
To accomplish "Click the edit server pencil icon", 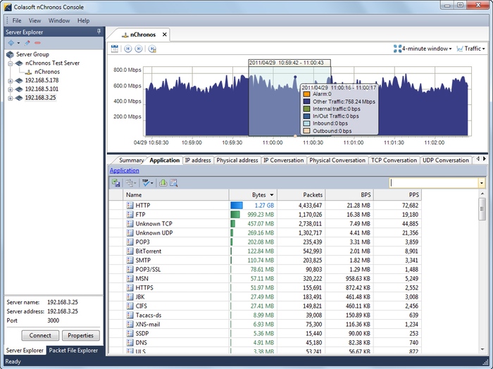I will point(27,43).
